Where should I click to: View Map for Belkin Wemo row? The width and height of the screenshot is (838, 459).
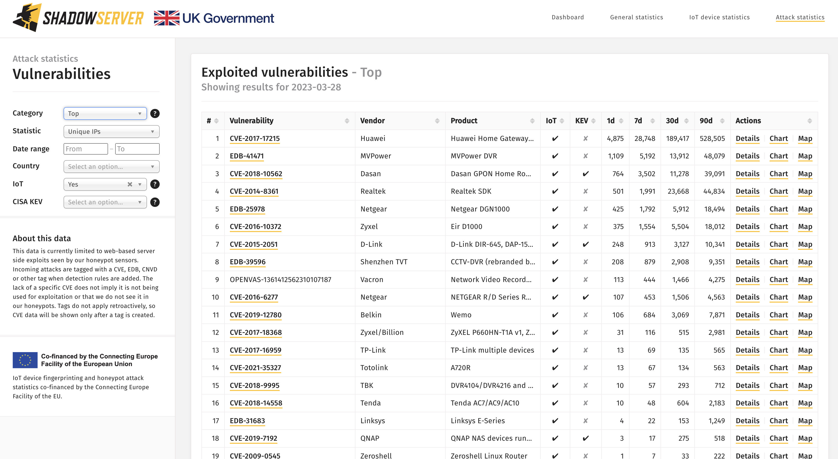point(805,315)
